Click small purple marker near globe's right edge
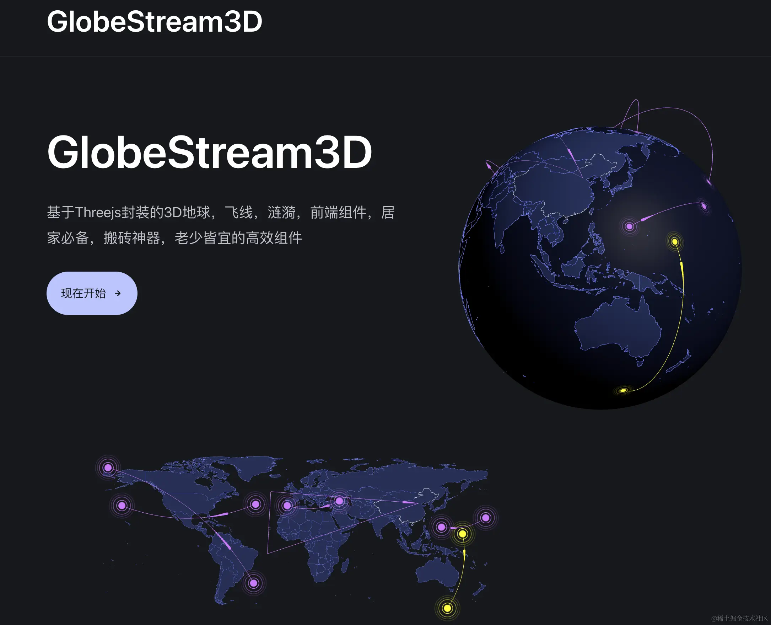This screenshot has width=771, height=625. tap(704, 206)
